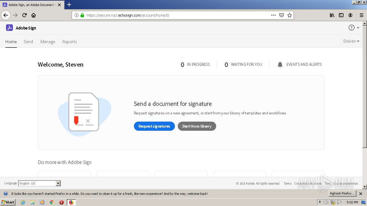Click the Do more with Adobe Sign heading
Image resolution: width=367 pixels, height=206 pixels.
[65, 162]
